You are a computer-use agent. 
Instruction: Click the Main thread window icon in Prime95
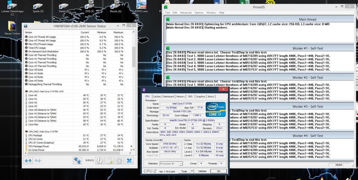coord(168,19)
